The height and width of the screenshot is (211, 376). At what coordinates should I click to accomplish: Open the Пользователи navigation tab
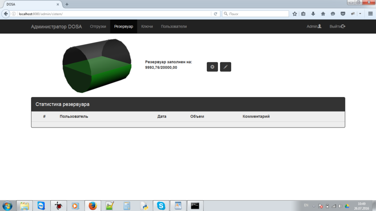(173, 27)
